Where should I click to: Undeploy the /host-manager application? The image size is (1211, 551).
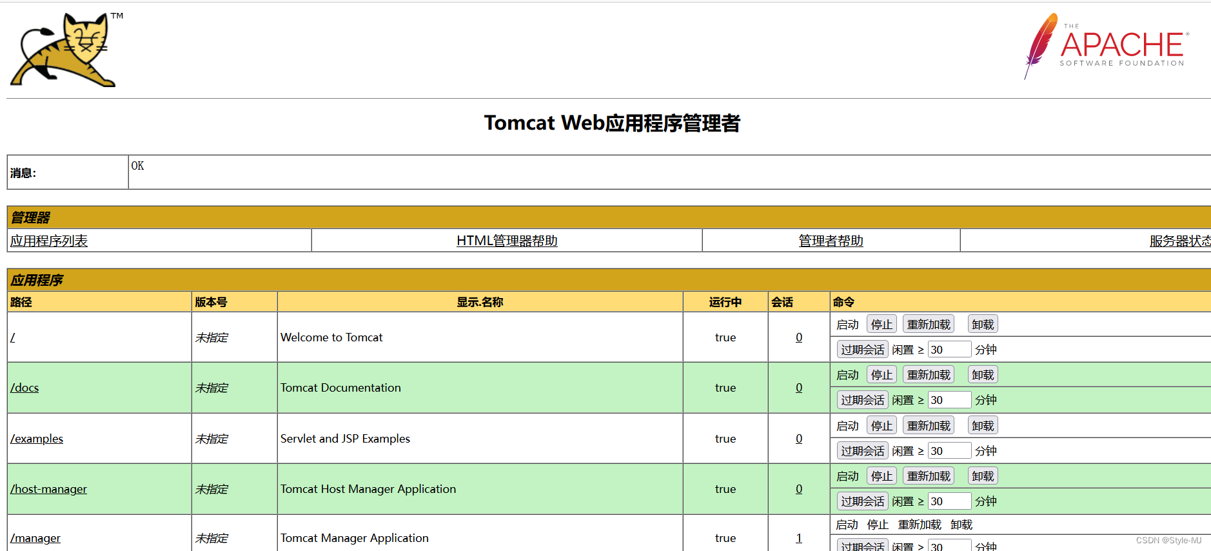(983, 476)
